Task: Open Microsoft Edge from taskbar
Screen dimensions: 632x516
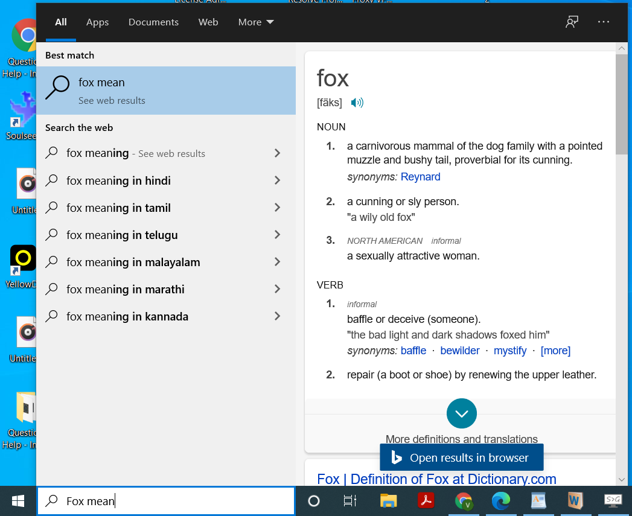Action: coord(500,501)
